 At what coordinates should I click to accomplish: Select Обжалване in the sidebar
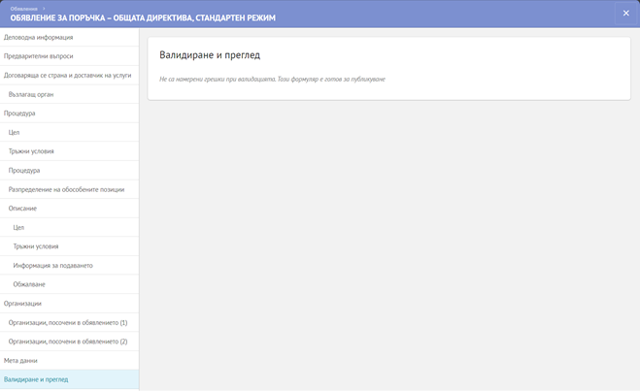[x=29, y=284]
